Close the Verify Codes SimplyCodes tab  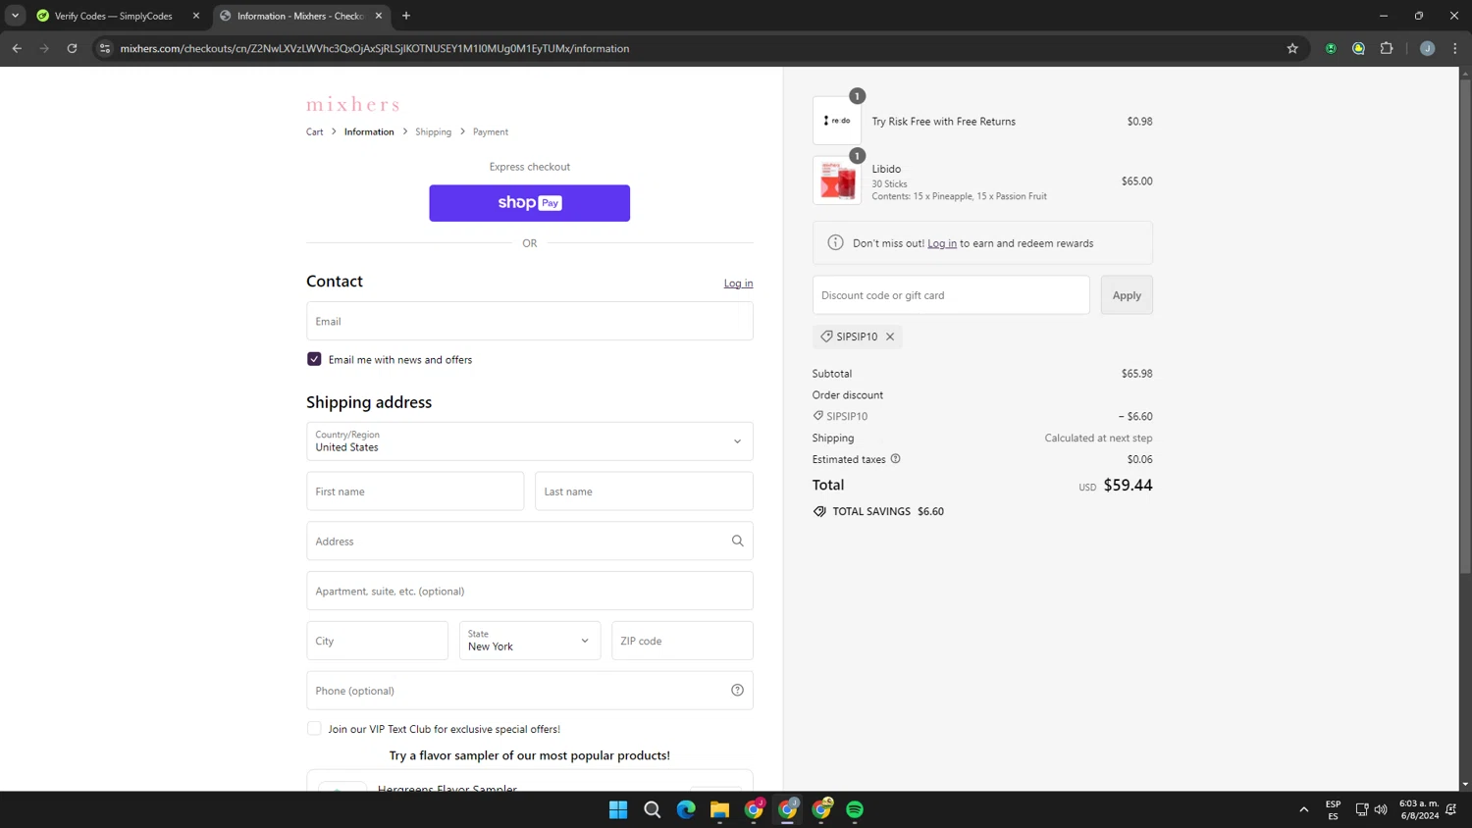point(196,16)
